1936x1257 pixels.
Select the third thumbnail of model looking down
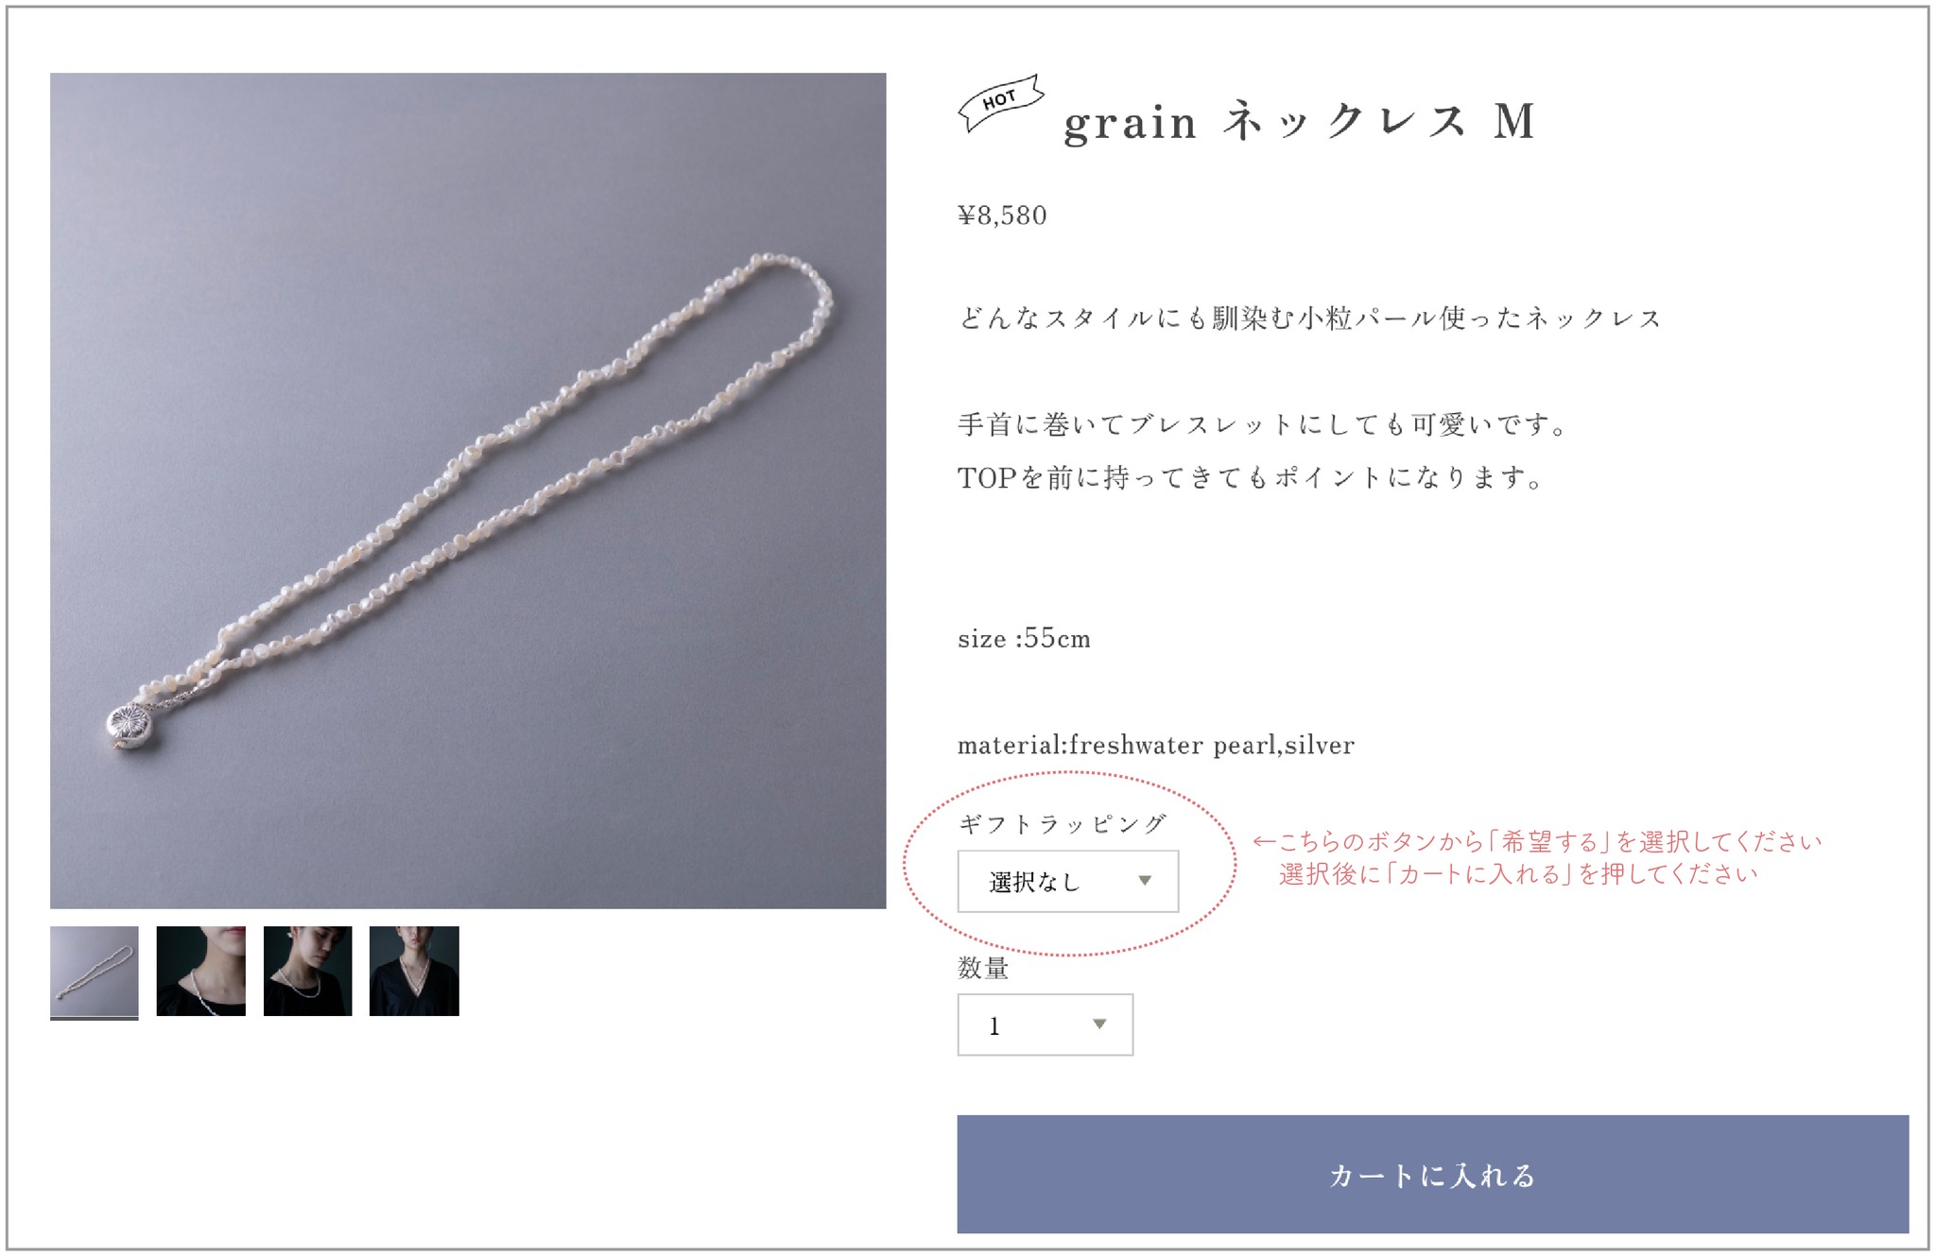pyautogui.click(x=307, y=972)
